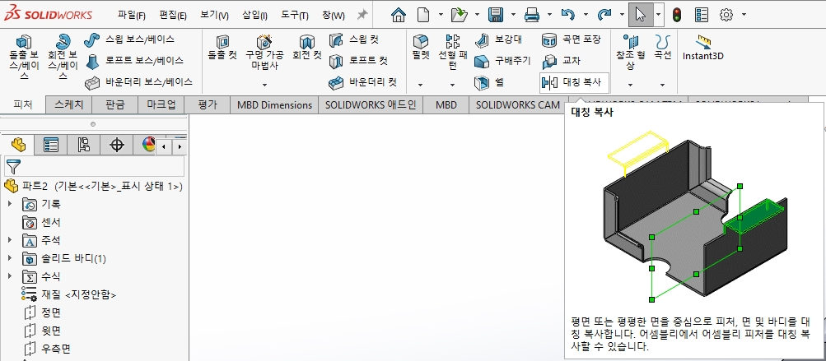
Task: Switch to the 판금 tab
Action: pyautogui.click(x=114, y=104)
